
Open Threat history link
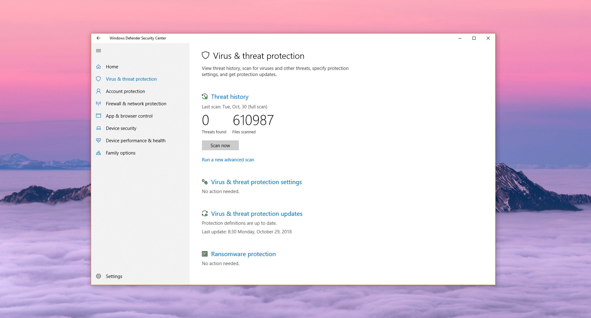(230, 97)
